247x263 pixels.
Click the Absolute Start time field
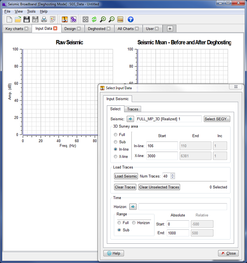coord(178,224)
